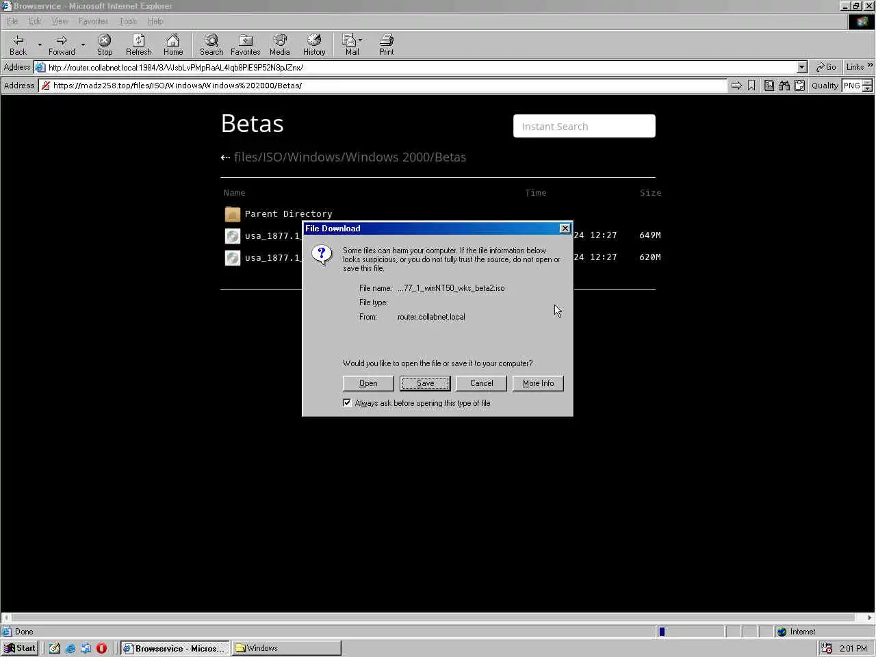Click the Browservice bookmark ribbon icon
This screenshot has height=657, width=876.
[751, 86]
